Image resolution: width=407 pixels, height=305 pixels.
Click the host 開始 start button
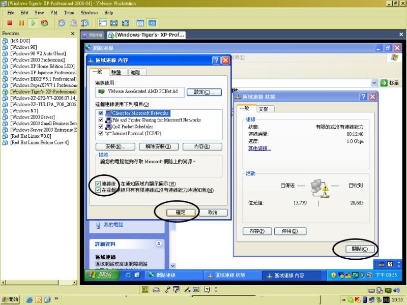pyautogui.click(x=10, y=299)
